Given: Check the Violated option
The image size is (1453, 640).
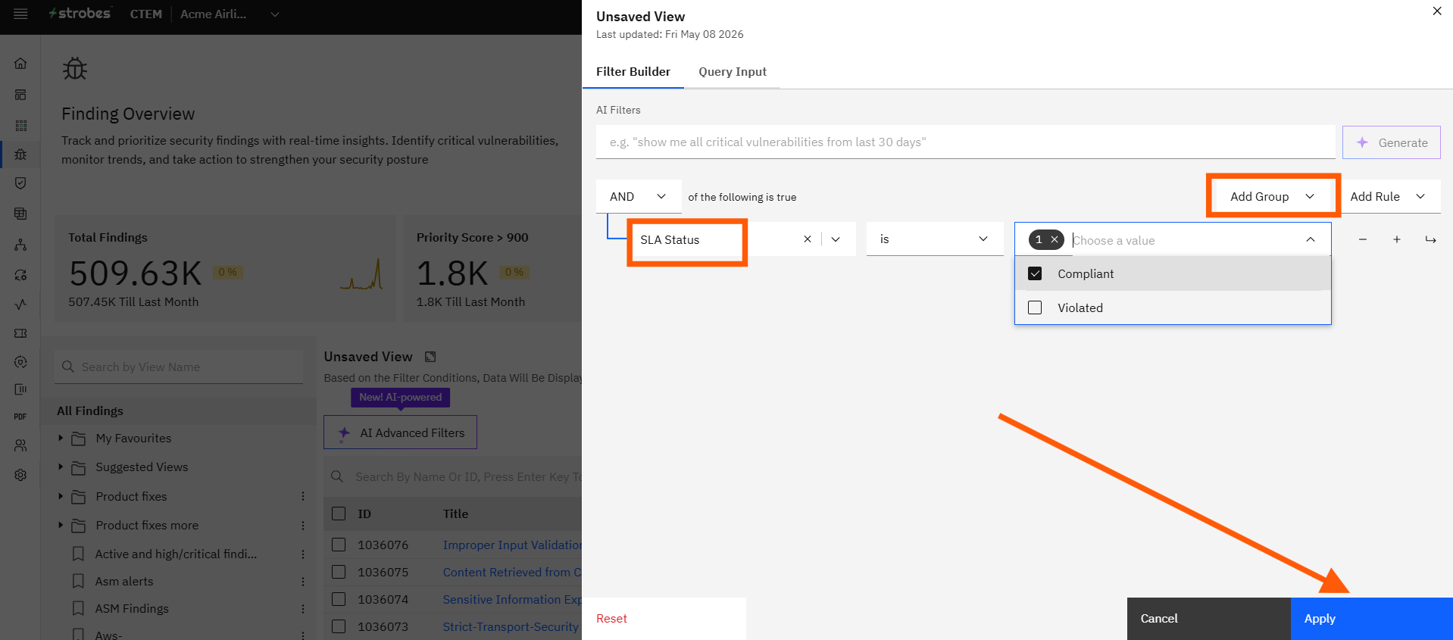Looking at the screenshot, I should [1035, 308].
